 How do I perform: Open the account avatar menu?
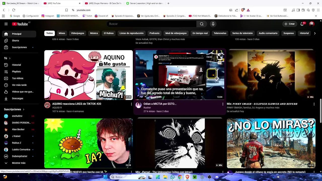tap(312, 24)
